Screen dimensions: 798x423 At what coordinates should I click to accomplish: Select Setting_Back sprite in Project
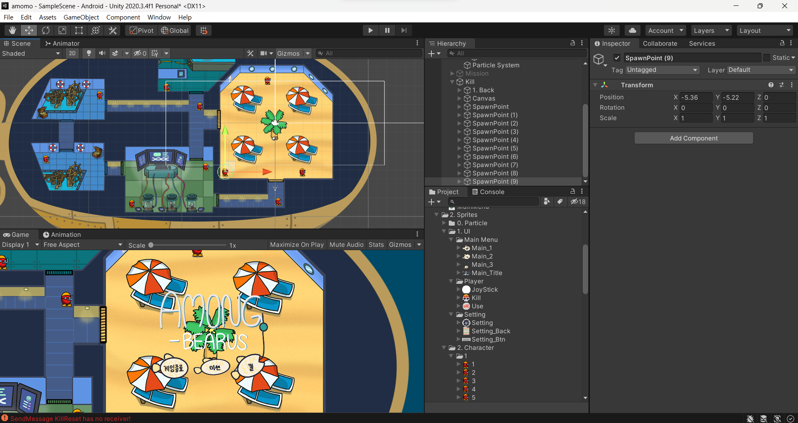[491, 331]
